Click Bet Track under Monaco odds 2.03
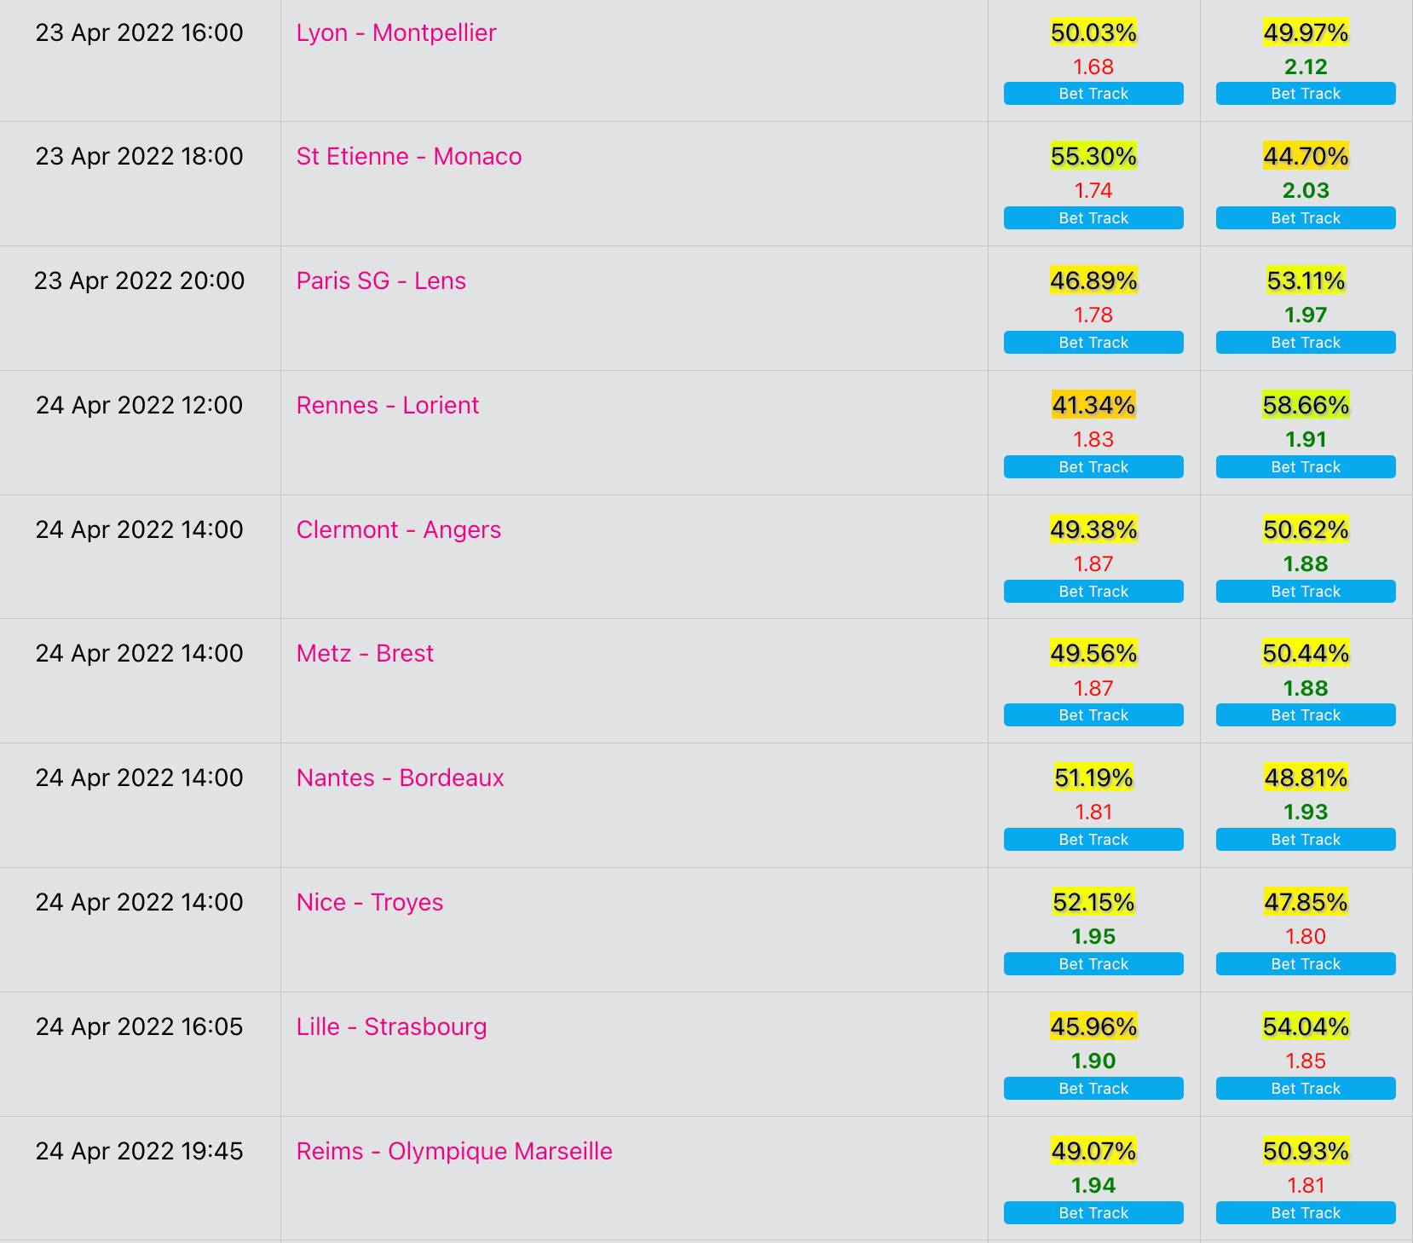This screenshot has width=1413, height=1243. [1306, 218]
